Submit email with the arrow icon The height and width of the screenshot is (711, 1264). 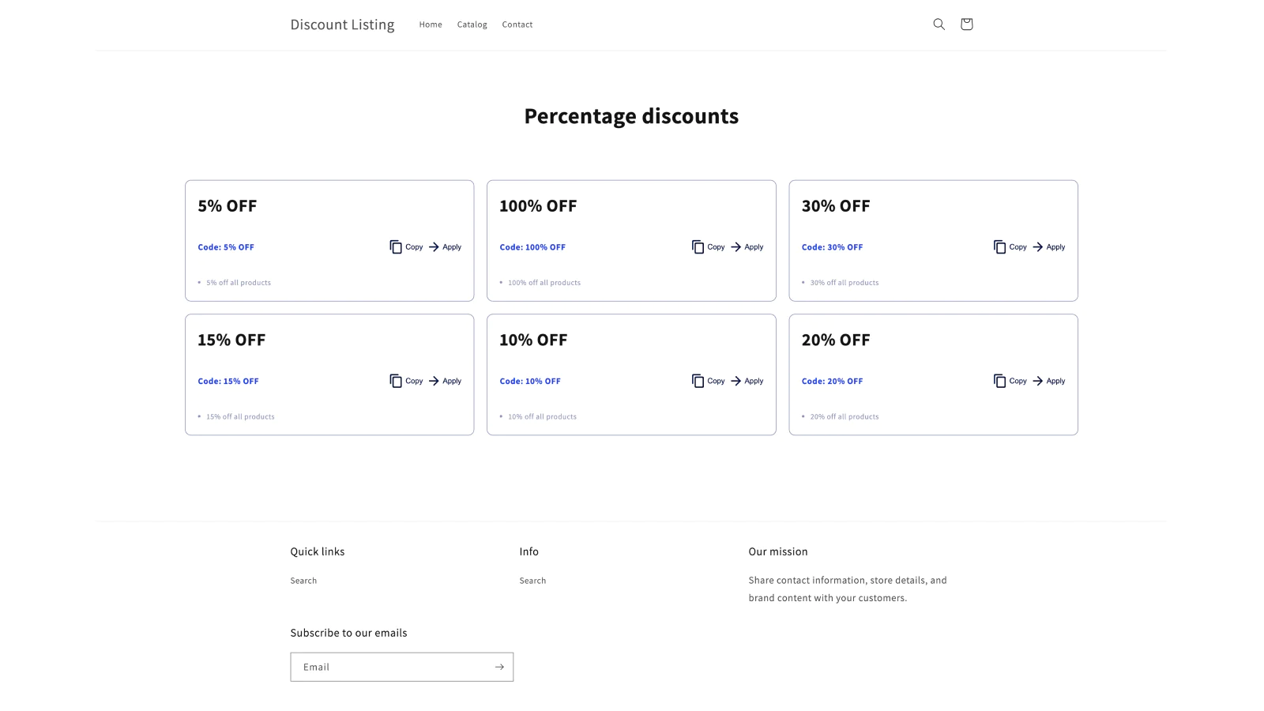[499, 667]
